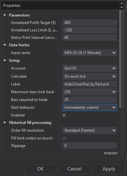
Task: Select the Input series label
Action: (x=21, y=53)
